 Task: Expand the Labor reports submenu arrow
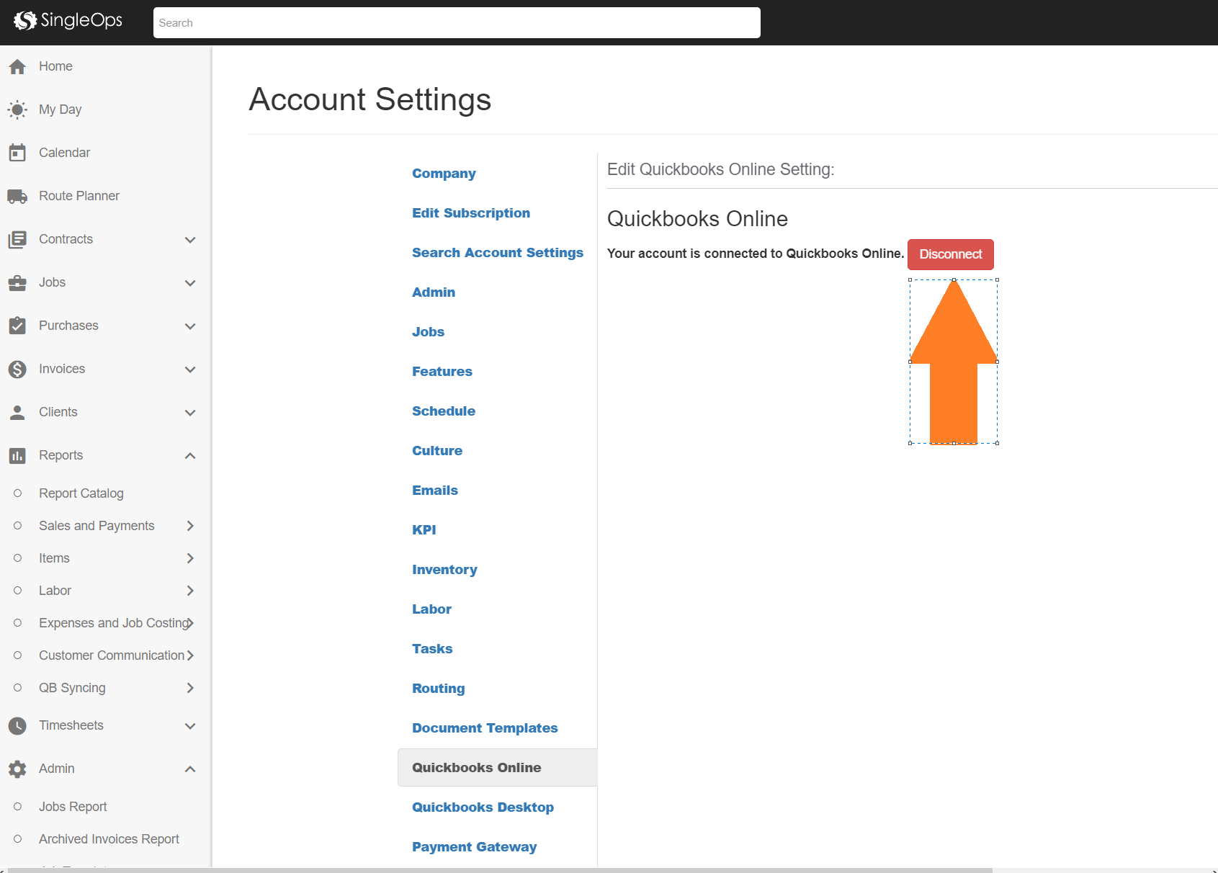pyautogui.click(x=190, y=591)
